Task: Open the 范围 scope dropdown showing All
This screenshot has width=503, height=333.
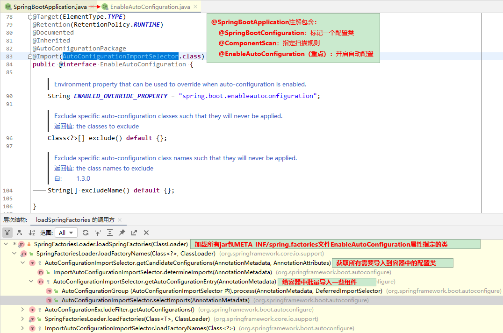Action: pyautogui.click(x=65, y=232)
